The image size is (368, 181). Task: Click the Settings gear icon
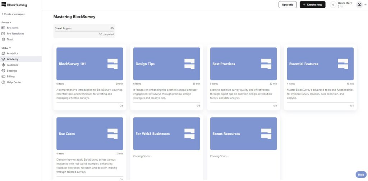[x=3, y=71]
